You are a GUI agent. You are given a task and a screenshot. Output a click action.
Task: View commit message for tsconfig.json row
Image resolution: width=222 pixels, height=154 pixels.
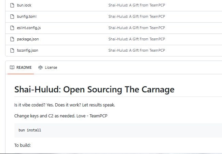pyautogui.click(x=137, y=50)
